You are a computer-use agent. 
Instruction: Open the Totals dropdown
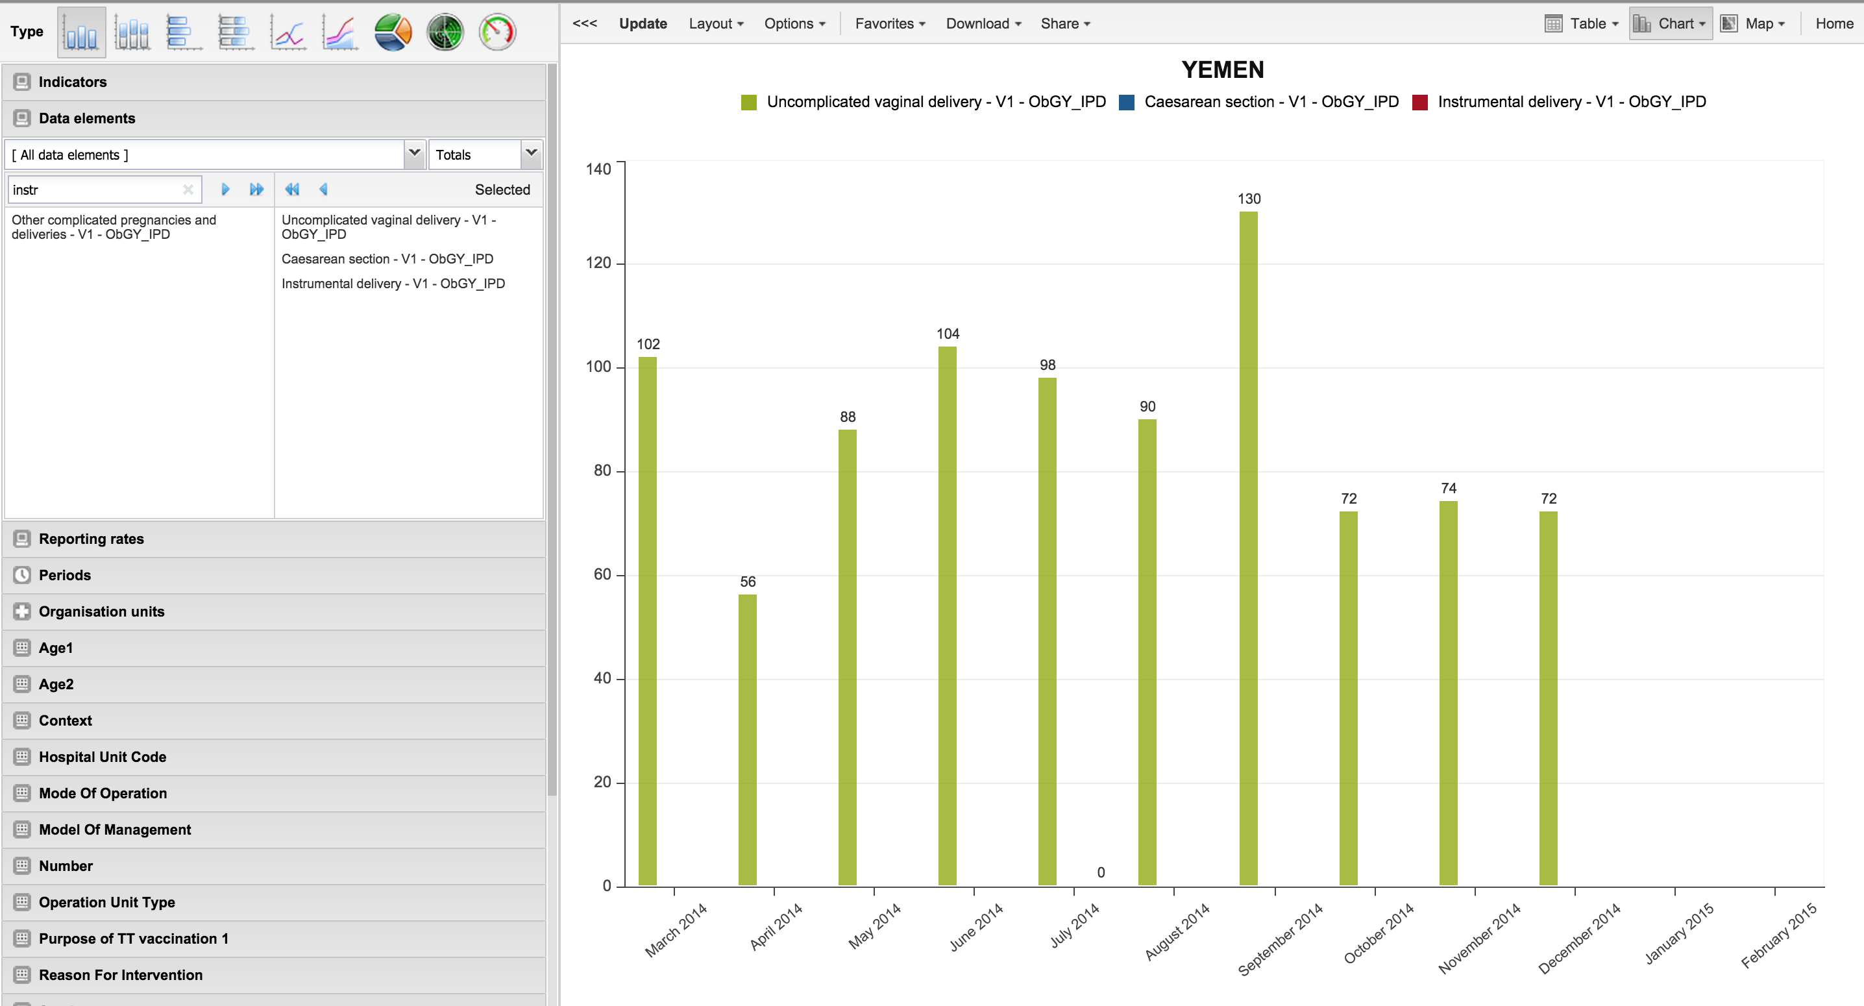pos(531,153)
